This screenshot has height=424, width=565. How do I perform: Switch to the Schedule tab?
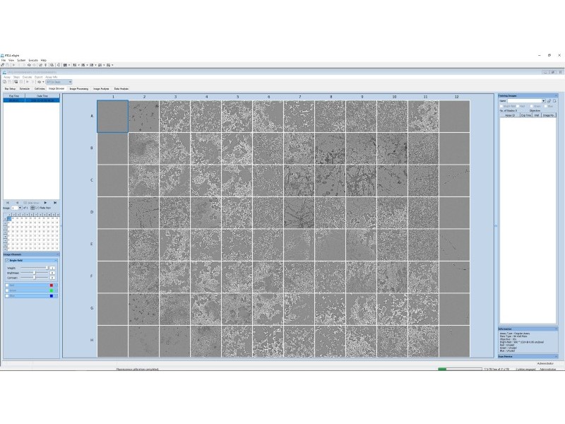[x=25, y=89]
